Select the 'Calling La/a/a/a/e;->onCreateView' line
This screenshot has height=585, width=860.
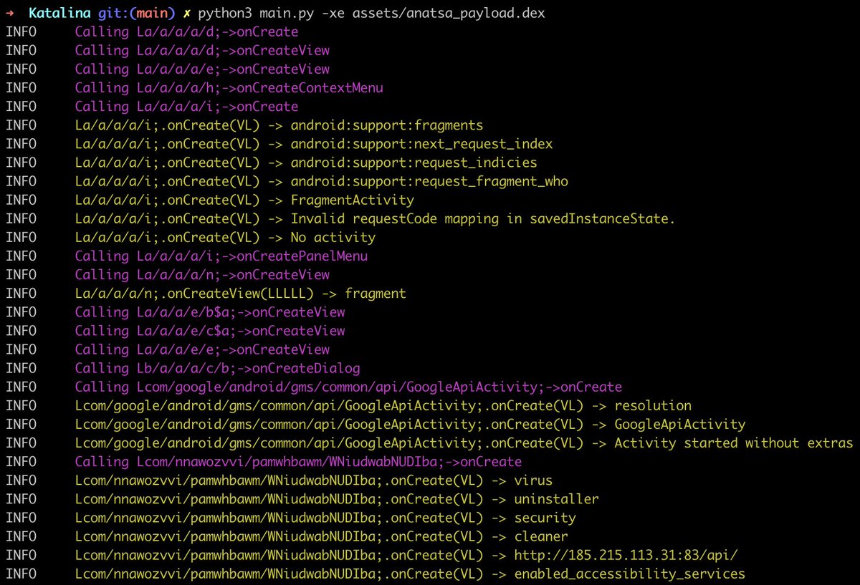[x=202, y=69]
